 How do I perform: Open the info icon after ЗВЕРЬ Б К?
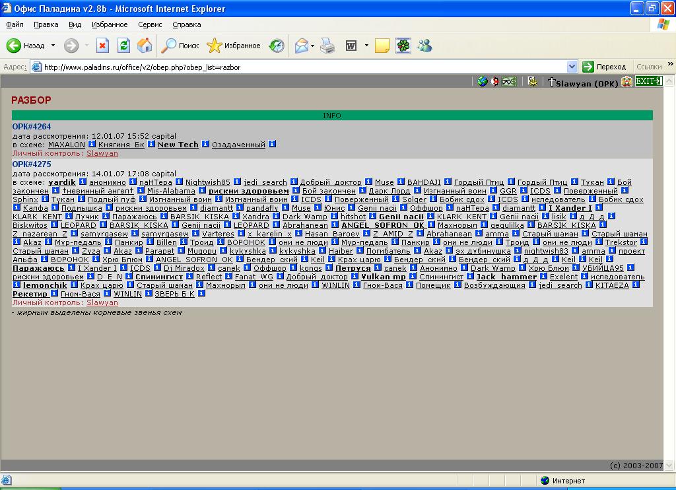pos(201,293)
